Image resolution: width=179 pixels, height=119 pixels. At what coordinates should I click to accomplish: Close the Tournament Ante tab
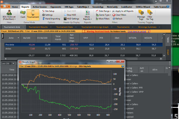point(23,27)
